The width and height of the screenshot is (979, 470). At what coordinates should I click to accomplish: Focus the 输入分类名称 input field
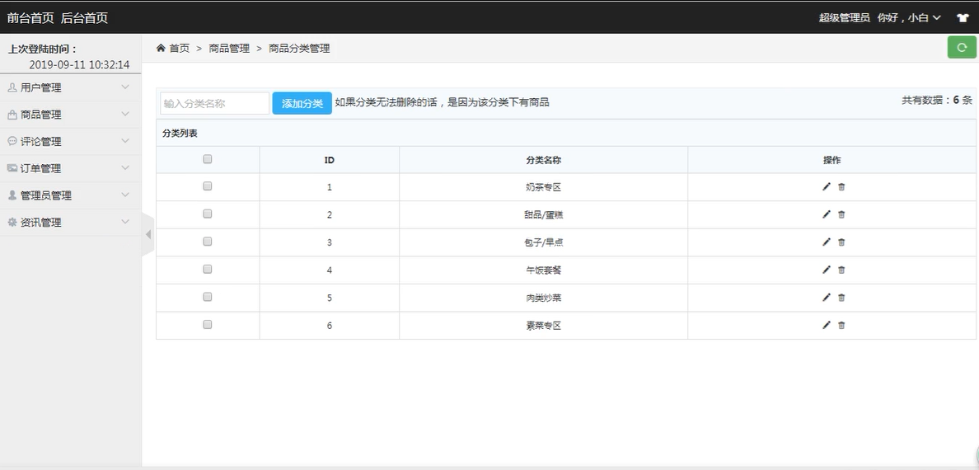pyautogui.click(x=215, y=103)
